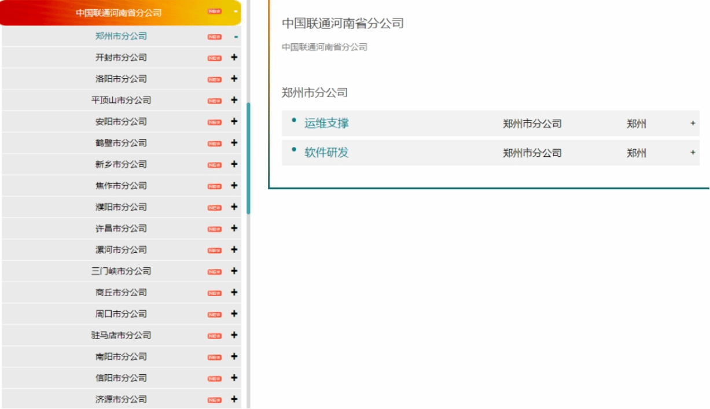
Task: Click the NEW badge on 焦作市分公司
Action: click(215, 187)
